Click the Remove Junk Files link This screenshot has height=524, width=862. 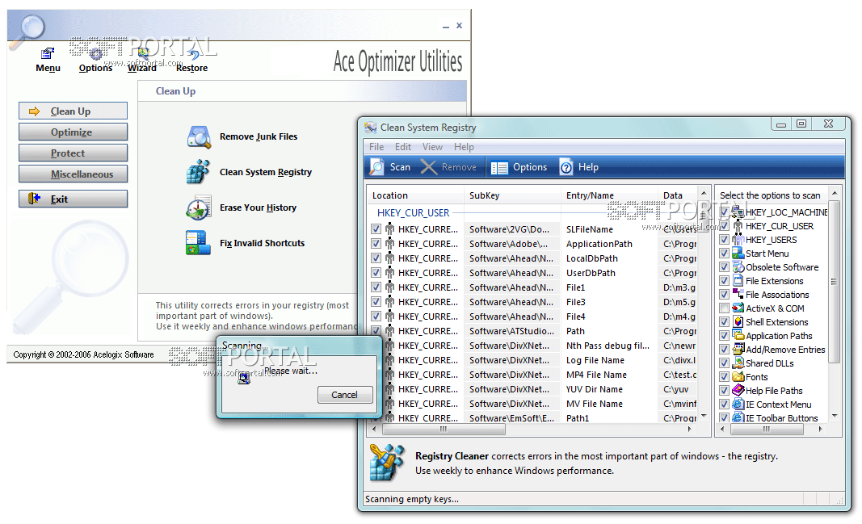259,136
